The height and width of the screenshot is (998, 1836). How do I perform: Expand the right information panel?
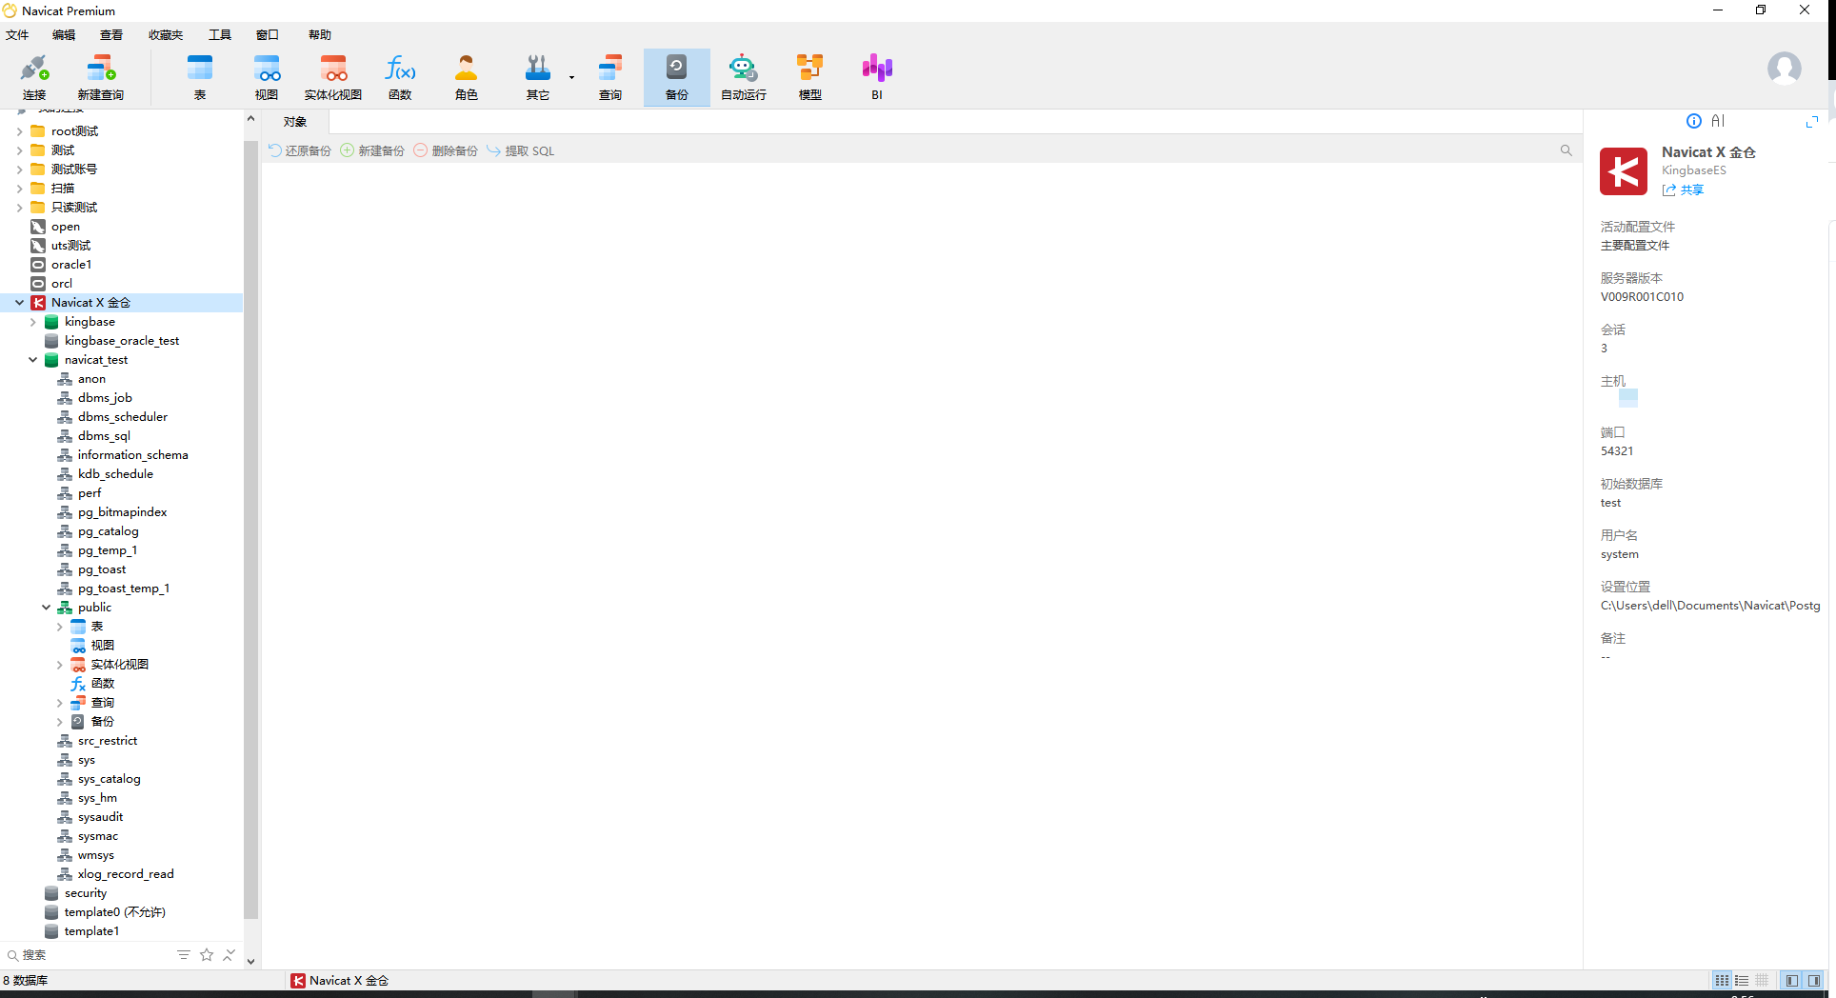tap(1812, 122)
